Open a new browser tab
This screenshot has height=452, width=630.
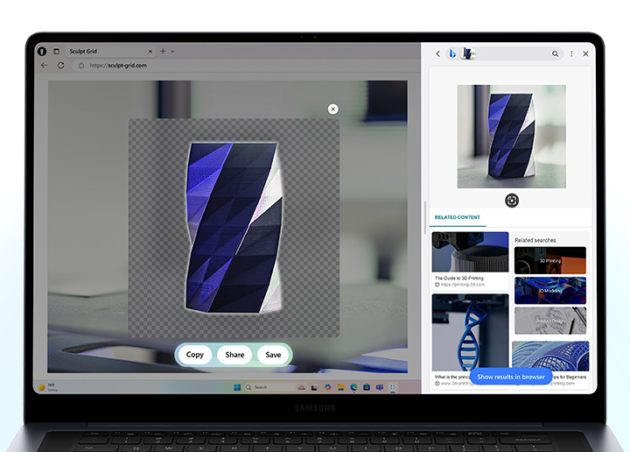(x=163, y=52)
